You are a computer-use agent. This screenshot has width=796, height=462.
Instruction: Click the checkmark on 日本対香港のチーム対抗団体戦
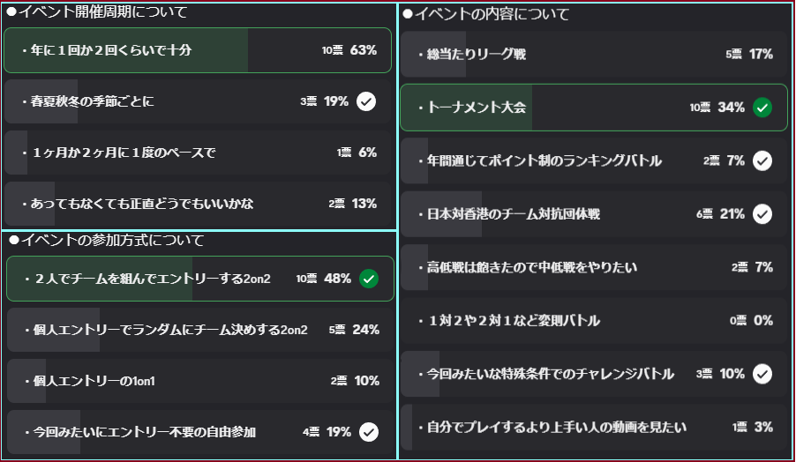pyautogui.click(x=763, y=213)
